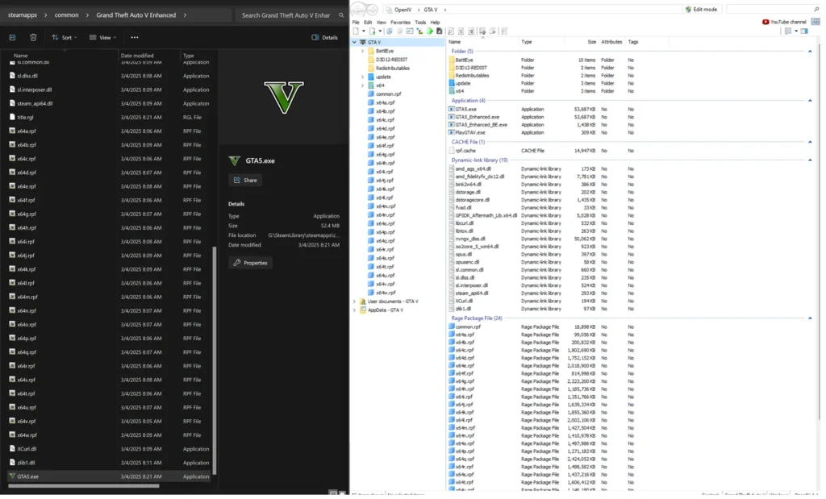Open the Sort dropdown in File Explorer
This screenshot has height=499, width=826.
click(x=65, y=37)
